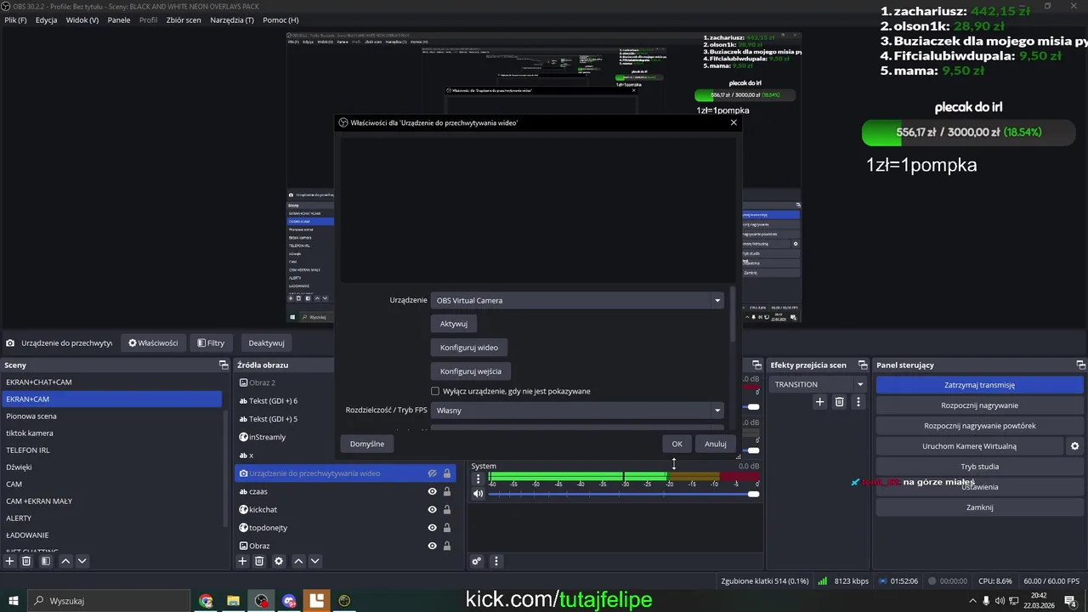Hide the topdonejty source
The width and height of the screenshot is (1088, 612).
click(432, 528)
